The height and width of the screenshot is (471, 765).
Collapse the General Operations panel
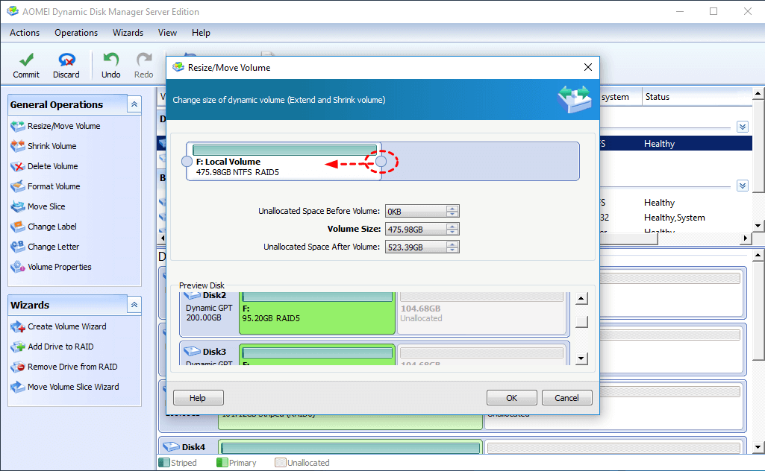[x=134, y=104]
